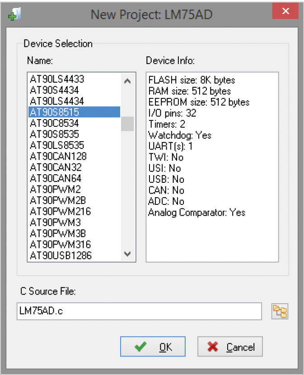Click the browse folder icon beside source file

(280, 311)
